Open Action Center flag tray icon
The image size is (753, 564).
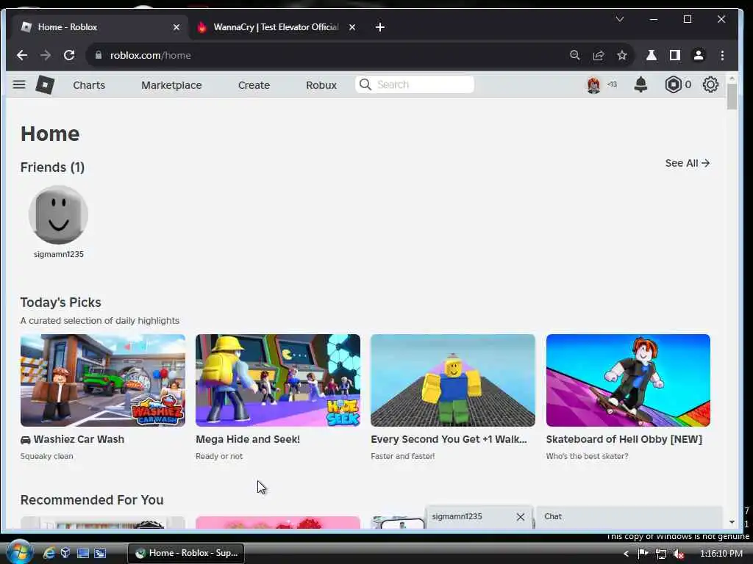pyautogui.click(x=643, y=554)
